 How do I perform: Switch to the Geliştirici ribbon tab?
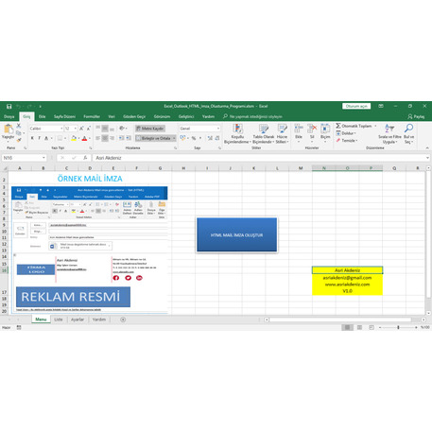pyautogui.click(x=186, y=116)
